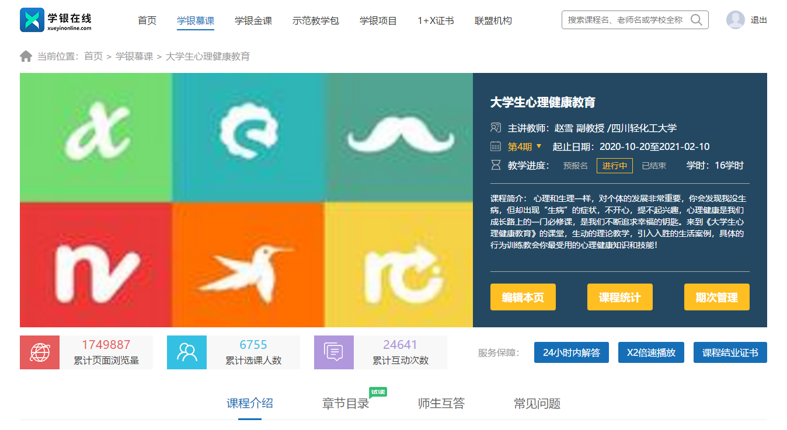Open 1+X证书 navigation item
Image resolution: width=787 pixels, height=430 pixels.
(x=436, y=20)
